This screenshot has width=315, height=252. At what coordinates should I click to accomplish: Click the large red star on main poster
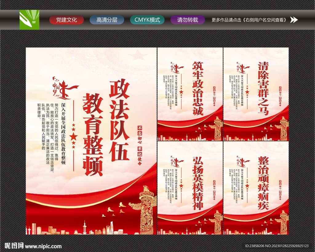(x=74, y=137)
